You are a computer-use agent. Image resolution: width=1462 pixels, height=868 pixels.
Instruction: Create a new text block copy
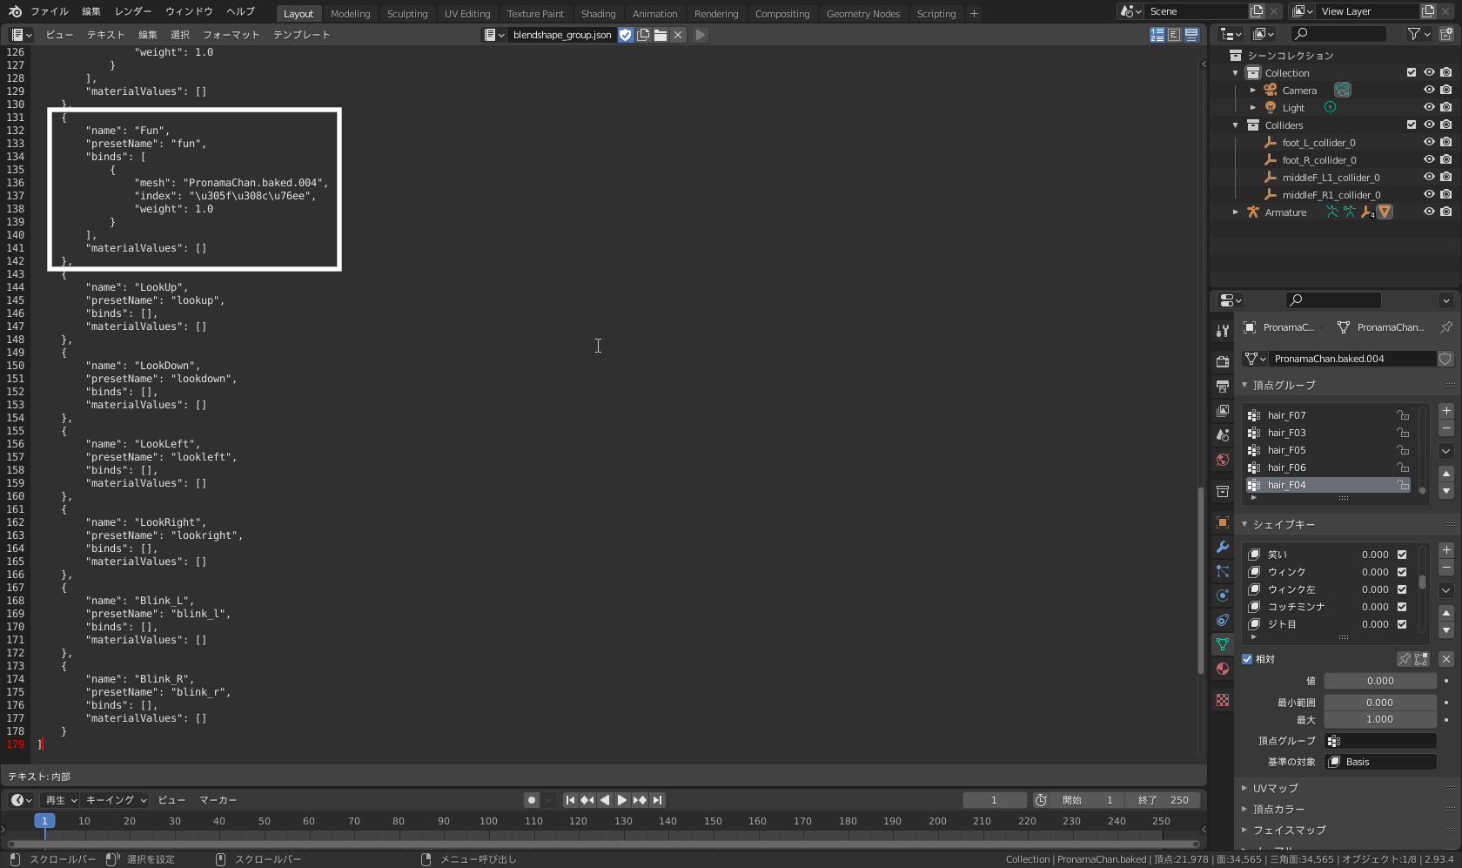point(643,35)
